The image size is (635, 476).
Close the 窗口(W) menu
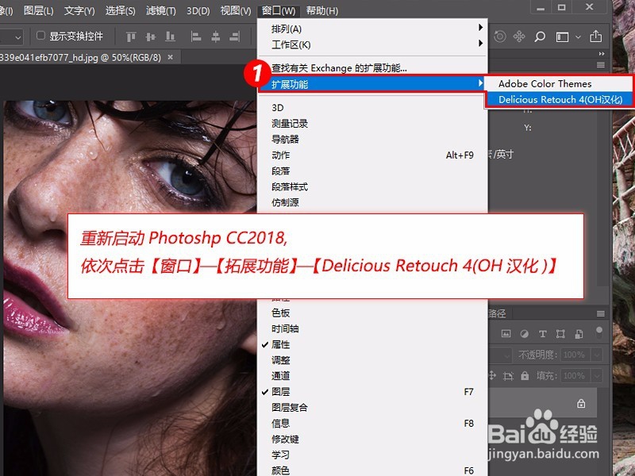click(x=279, y=10)
